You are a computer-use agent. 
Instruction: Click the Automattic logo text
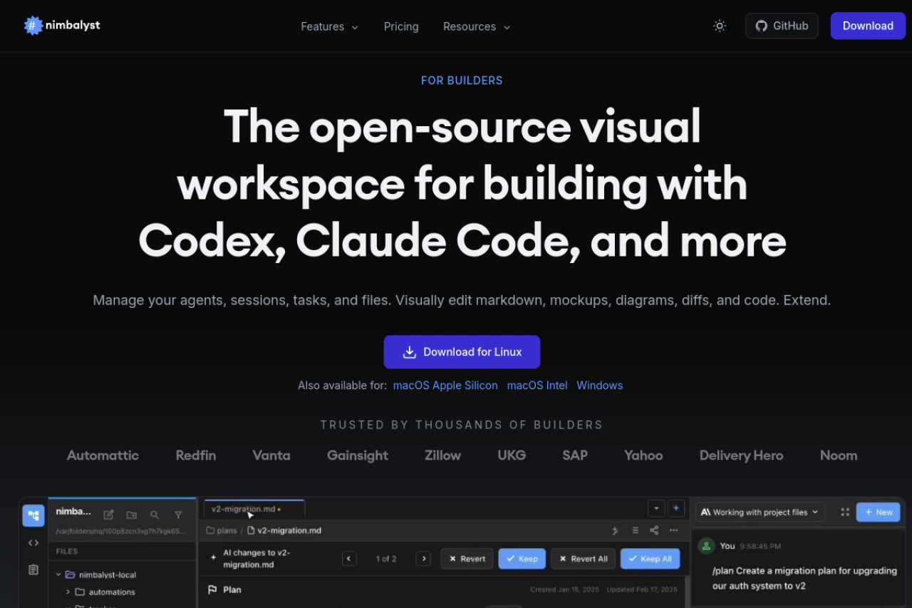pyautogui.click(x=103, y=455)
